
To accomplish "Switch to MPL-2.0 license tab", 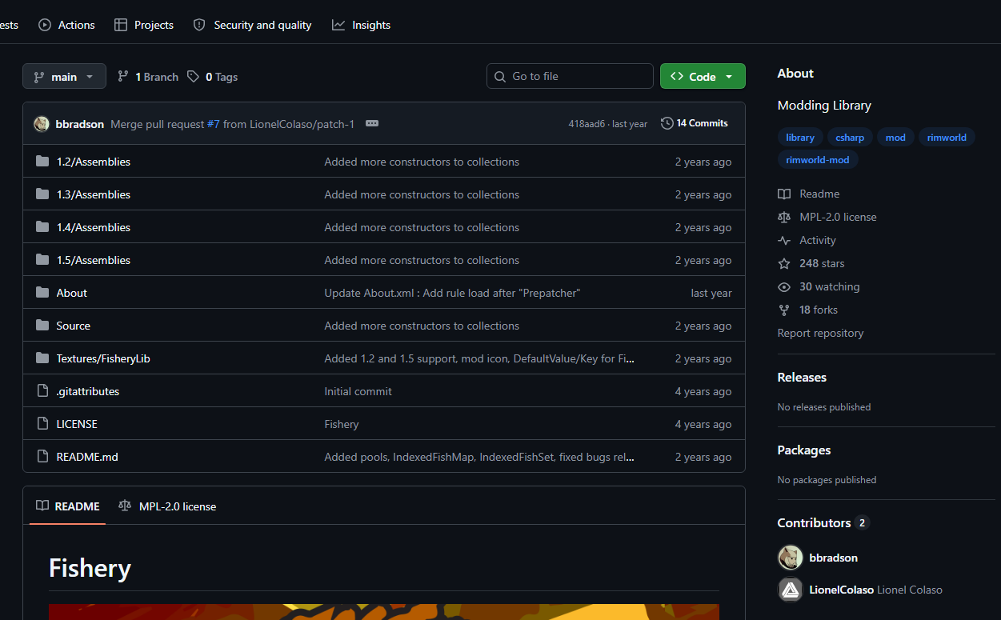I will coord(167,506).
